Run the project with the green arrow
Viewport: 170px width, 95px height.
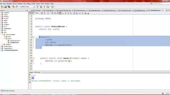coord(45,7)
